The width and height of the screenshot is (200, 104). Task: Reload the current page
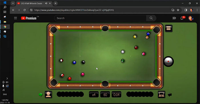(25, 10)
